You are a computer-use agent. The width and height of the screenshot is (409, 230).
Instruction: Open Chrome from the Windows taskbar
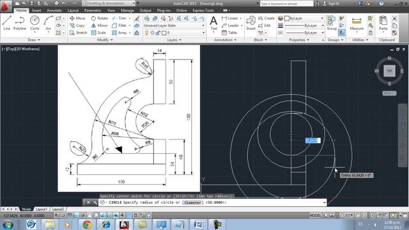pos(87,224)
